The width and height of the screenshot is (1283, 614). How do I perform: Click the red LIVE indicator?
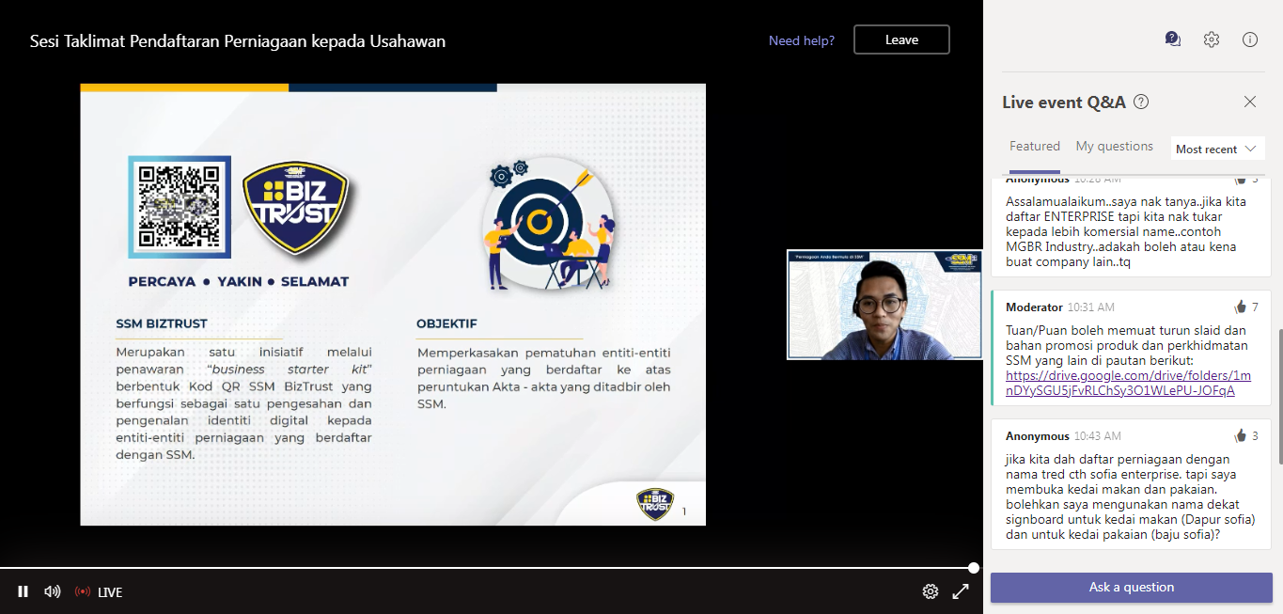99,591
